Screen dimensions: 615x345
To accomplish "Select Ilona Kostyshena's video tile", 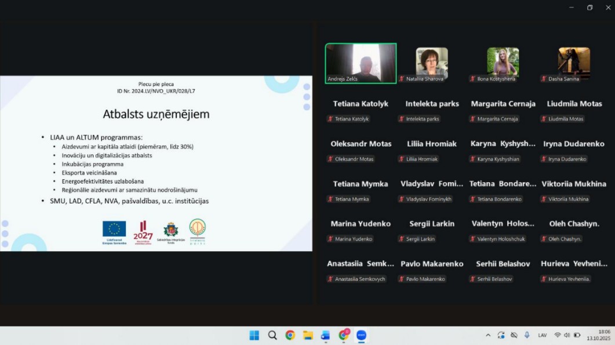I will 503,63.
